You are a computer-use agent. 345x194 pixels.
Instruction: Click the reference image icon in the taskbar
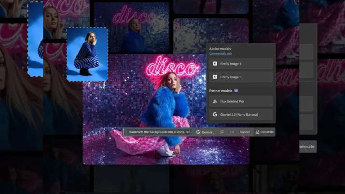[221, 132]
